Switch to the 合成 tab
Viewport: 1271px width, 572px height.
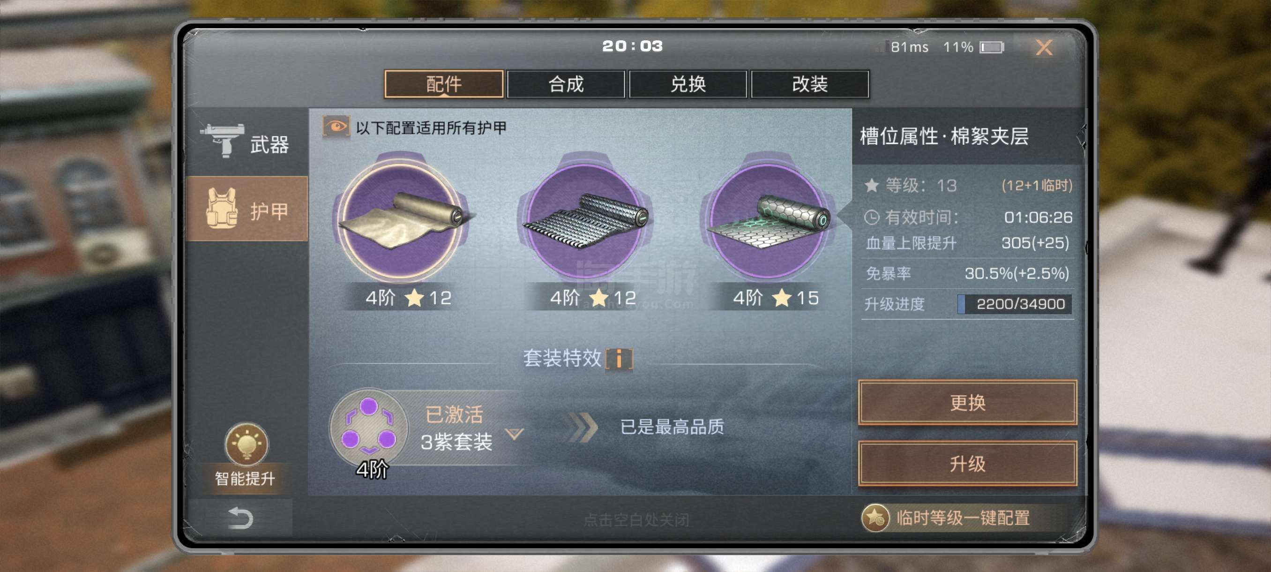(x=566, y=84)
